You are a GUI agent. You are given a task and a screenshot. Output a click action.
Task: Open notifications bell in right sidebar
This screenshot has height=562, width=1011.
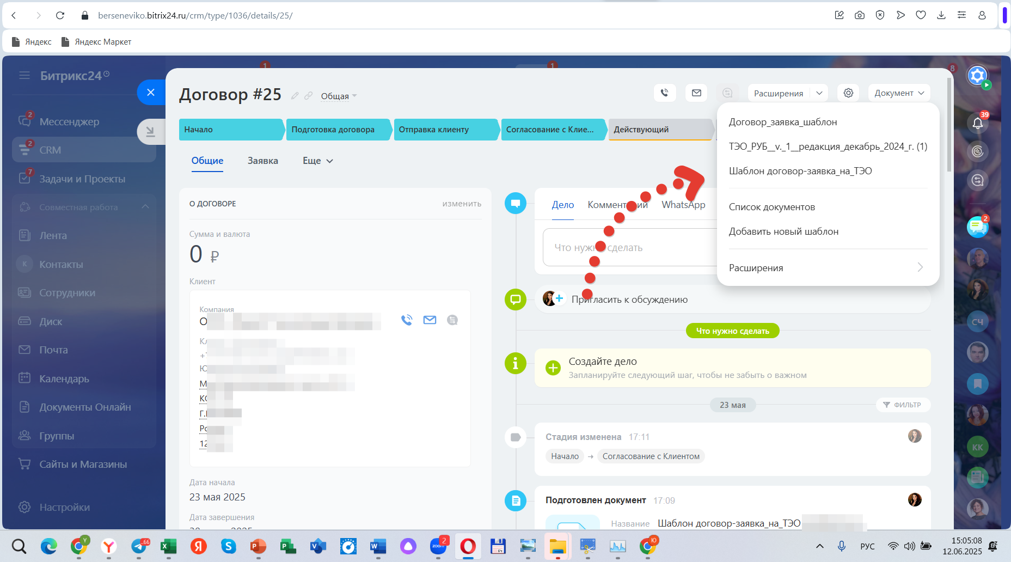click(x=977, y=123)
